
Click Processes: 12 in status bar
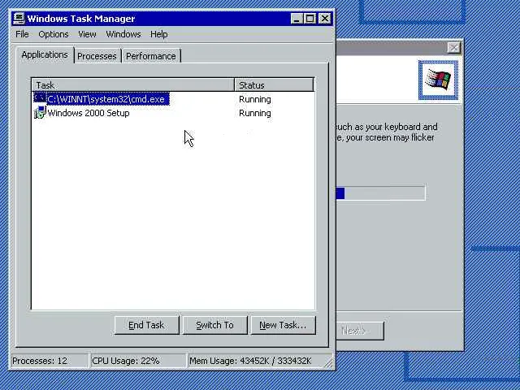click(x=49, y=361)
